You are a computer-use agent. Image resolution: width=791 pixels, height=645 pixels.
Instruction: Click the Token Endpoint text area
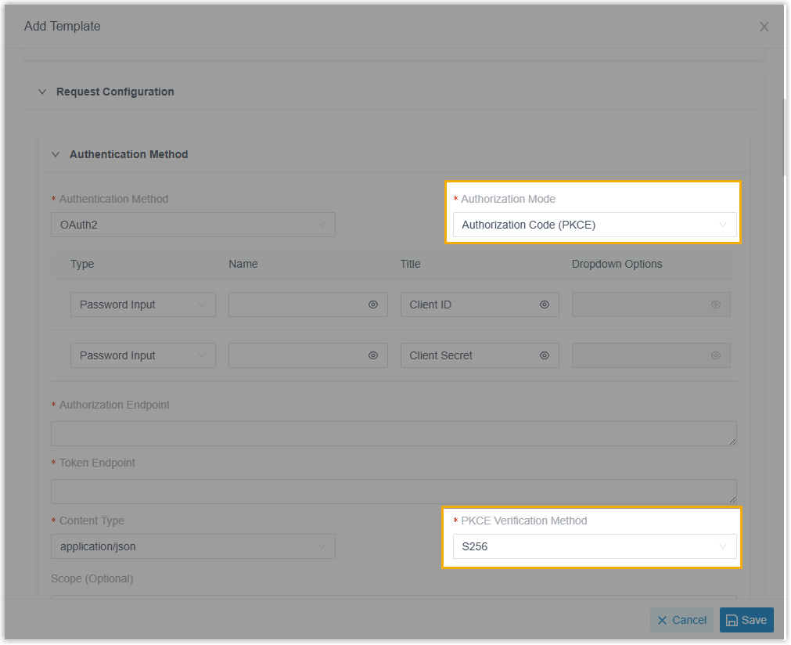[393, 492]
